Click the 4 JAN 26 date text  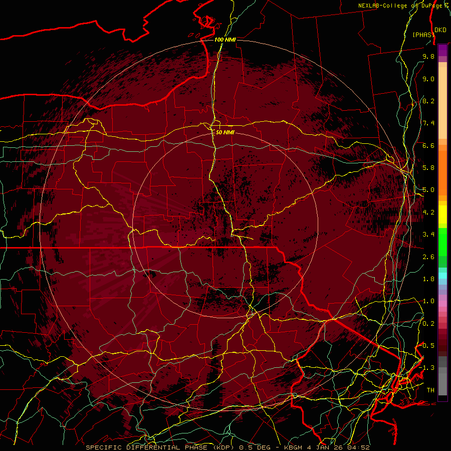(325, 447)
